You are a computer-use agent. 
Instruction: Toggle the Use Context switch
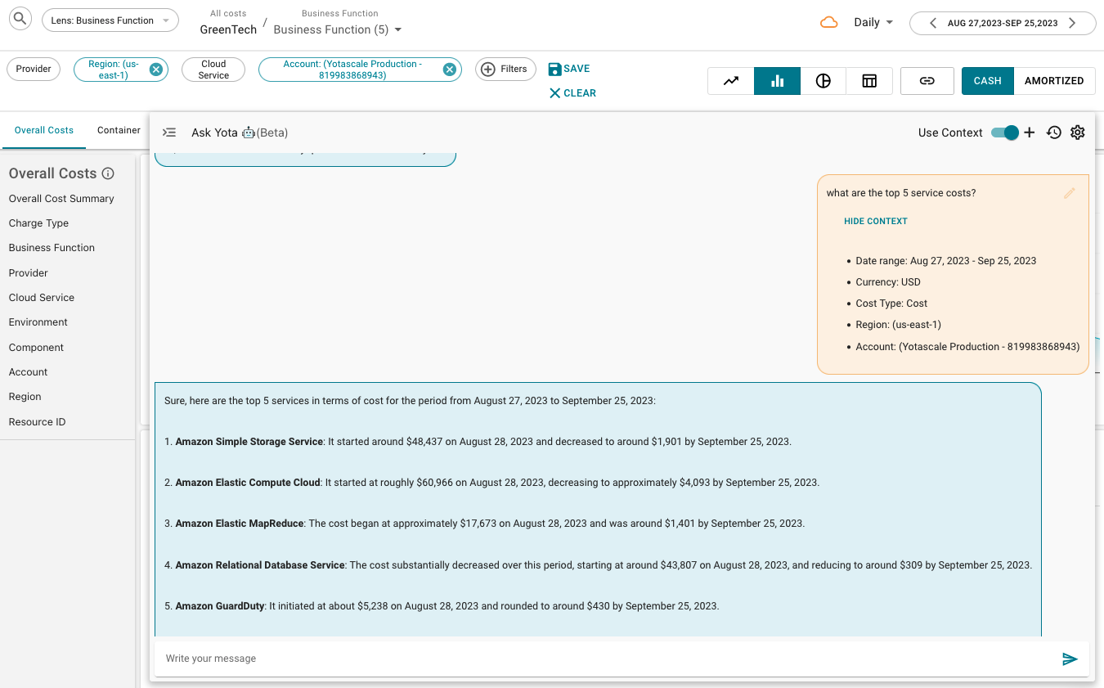[x=1005, y=133]
